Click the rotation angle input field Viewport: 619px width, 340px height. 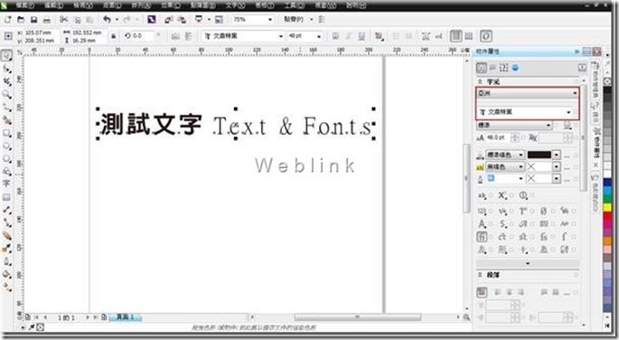144,36
